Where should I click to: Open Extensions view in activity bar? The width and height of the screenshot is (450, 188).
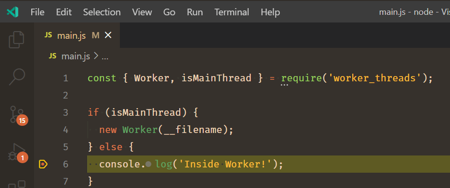click(x=17, y=184)
